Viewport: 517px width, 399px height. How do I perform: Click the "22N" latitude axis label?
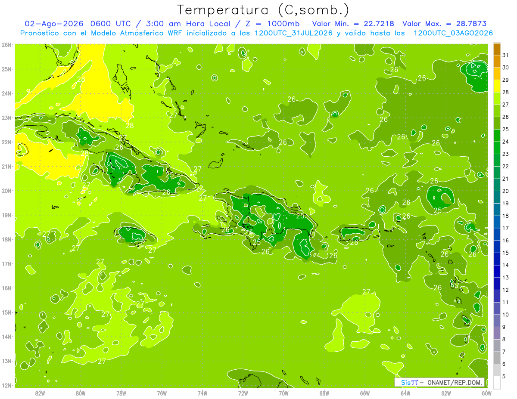[6, 142]
